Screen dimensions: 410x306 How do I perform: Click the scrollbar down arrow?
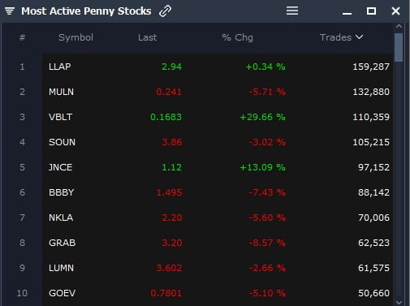point(399,302)
